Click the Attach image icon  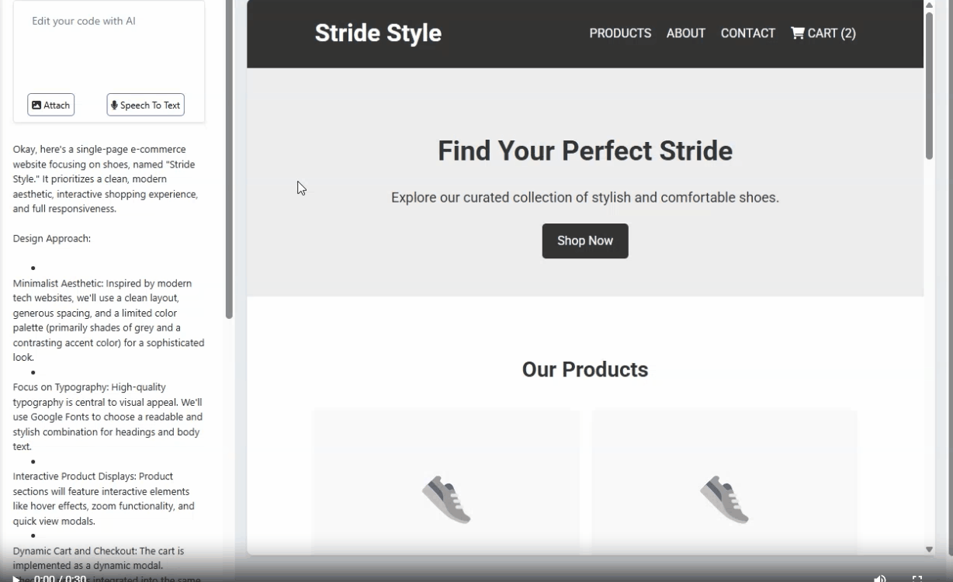36,106
